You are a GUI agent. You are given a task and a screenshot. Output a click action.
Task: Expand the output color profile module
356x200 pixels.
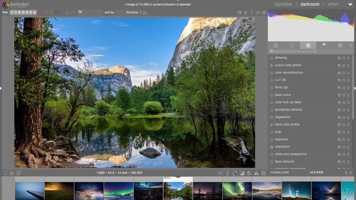click(288, 65)
